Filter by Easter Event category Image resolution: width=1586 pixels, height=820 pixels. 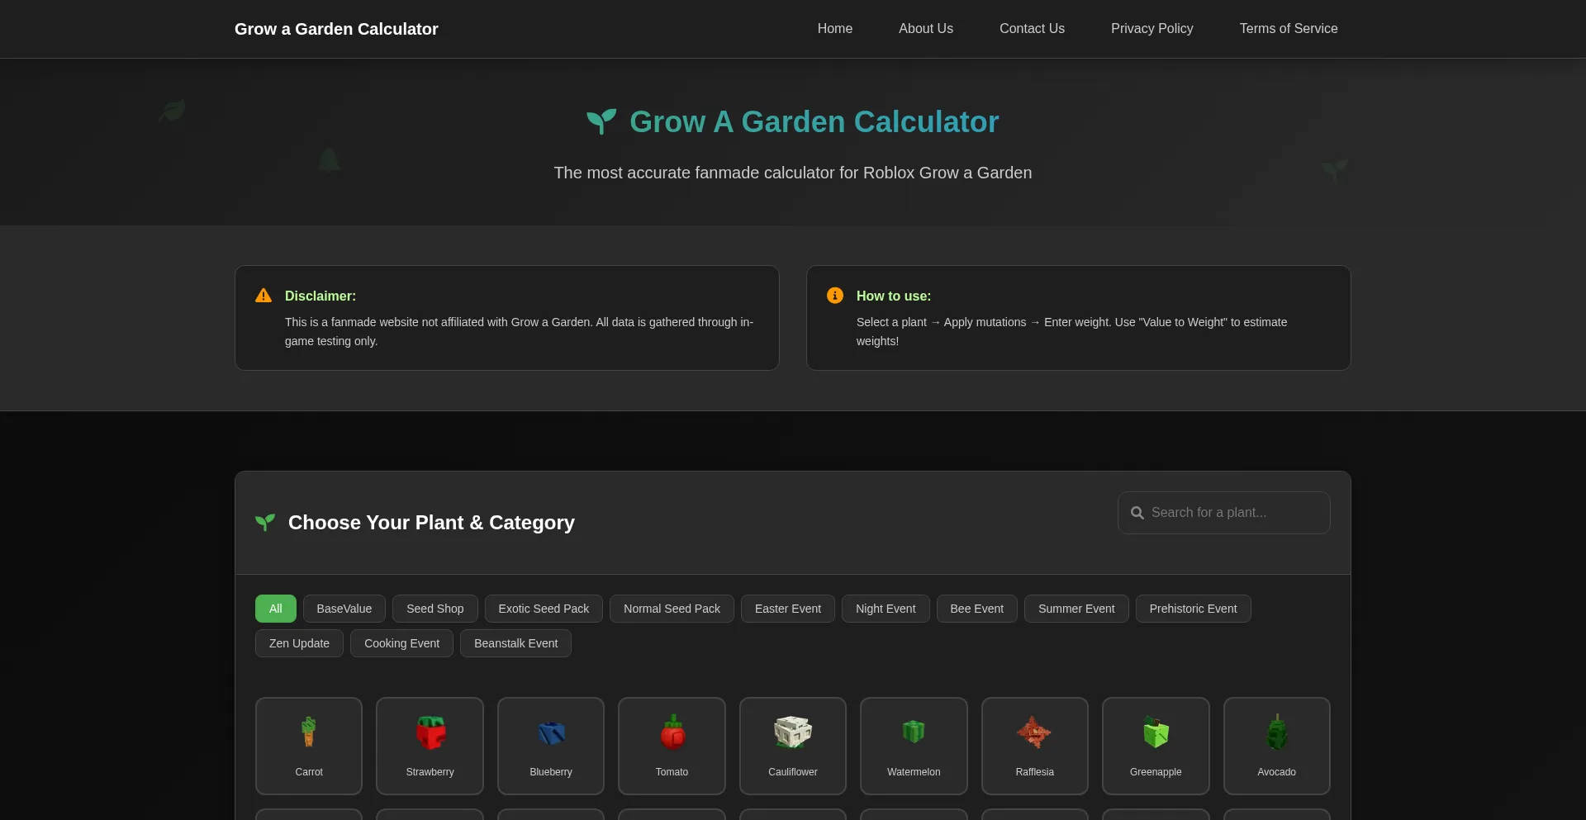(788, 609)
